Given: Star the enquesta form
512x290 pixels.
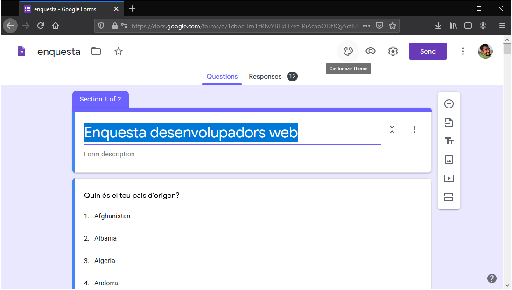Looking at the screenshot, I should pos(119,51).
